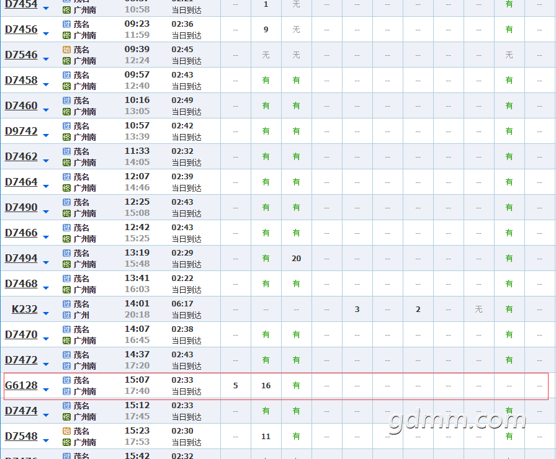Expand the arrow beside train D7468

click(x=46, y=288)
